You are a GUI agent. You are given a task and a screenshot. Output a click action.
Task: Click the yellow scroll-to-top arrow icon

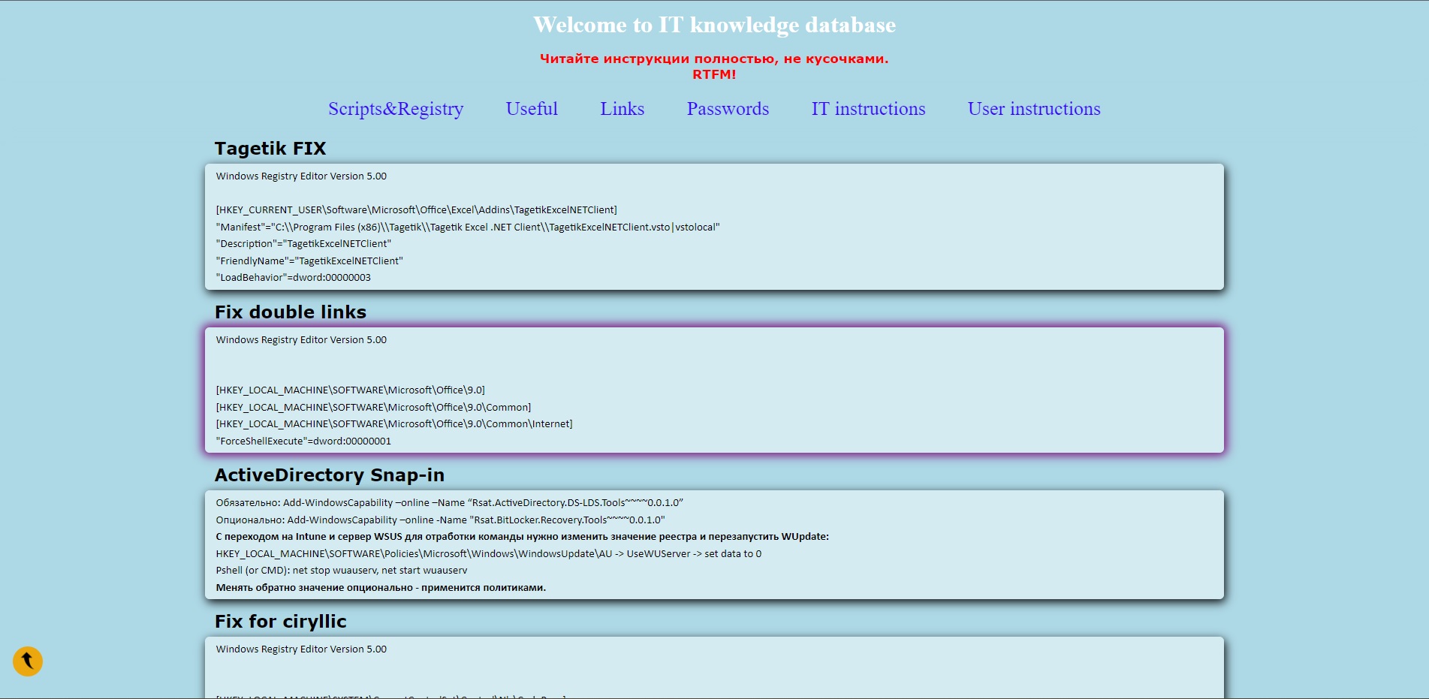click(x=28, y=661)
